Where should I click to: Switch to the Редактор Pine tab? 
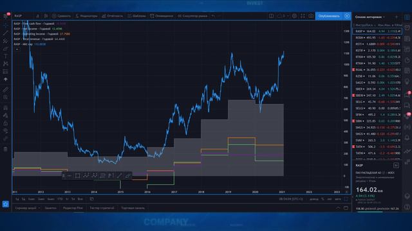tap(73, 208)
